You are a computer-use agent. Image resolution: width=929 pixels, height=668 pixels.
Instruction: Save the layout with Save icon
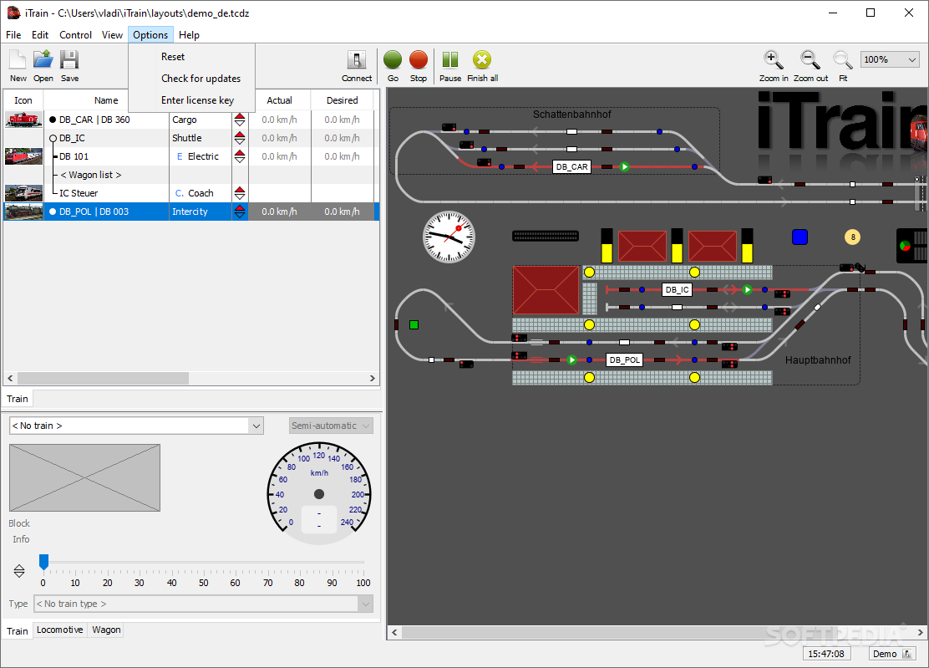(x=69, y=65)
